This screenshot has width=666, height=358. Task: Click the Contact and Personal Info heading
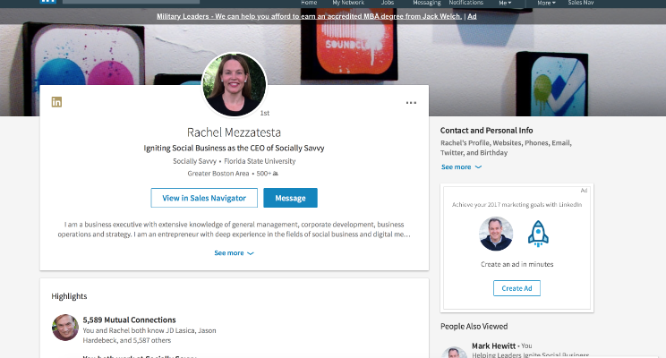(x=486, y=131)
